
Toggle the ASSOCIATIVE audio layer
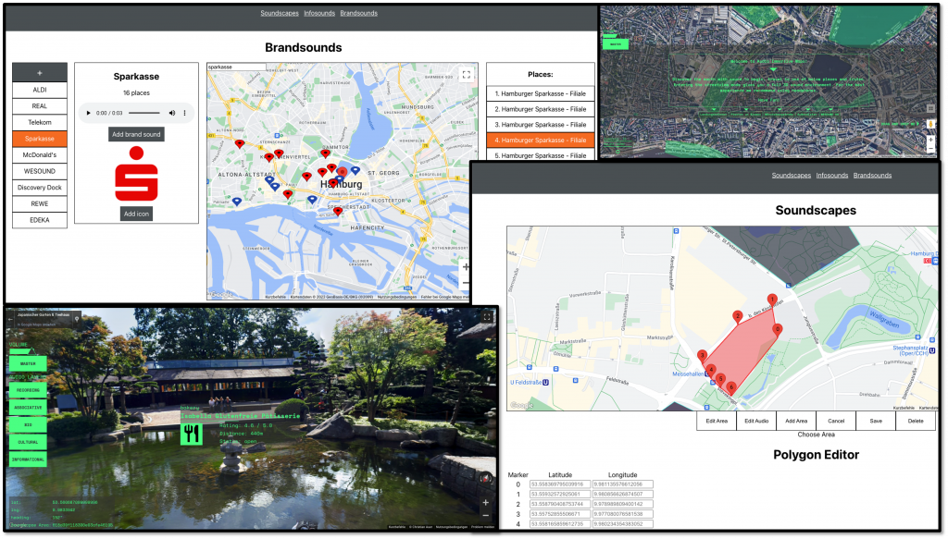[x=28, y=408]
